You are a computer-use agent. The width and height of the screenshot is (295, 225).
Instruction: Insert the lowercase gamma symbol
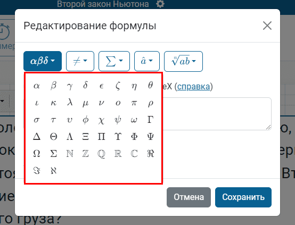(x=70, y=86)
